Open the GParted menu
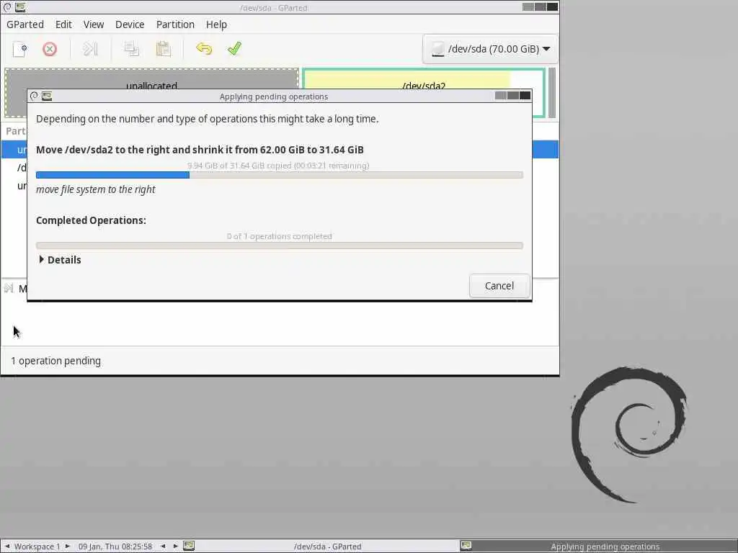Screen dimensions: 738x553 [25, 24]
